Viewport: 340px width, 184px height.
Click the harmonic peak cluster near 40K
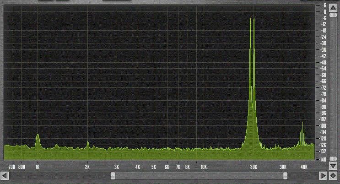click(x=302, y=135)
